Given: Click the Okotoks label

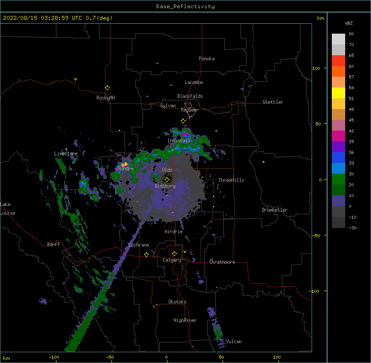Looking at the screenshot, I should pyautogui.click(x=177, y=302).
